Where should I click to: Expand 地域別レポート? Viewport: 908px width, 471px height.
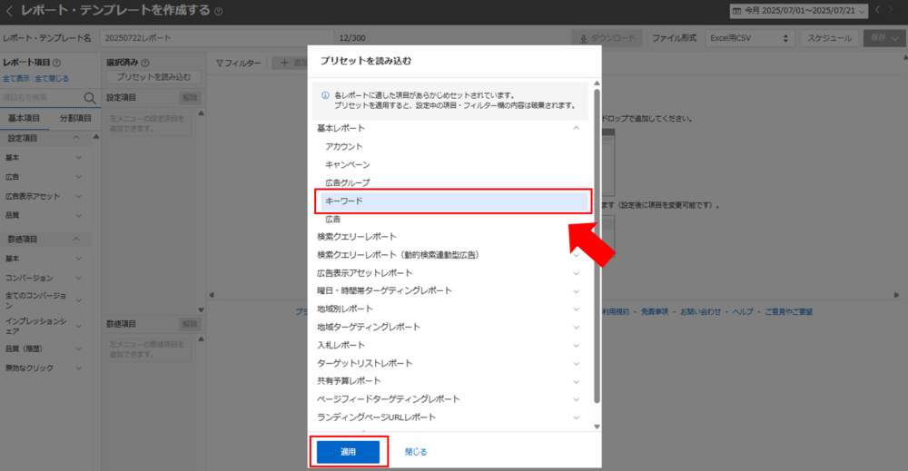(576, 309)
